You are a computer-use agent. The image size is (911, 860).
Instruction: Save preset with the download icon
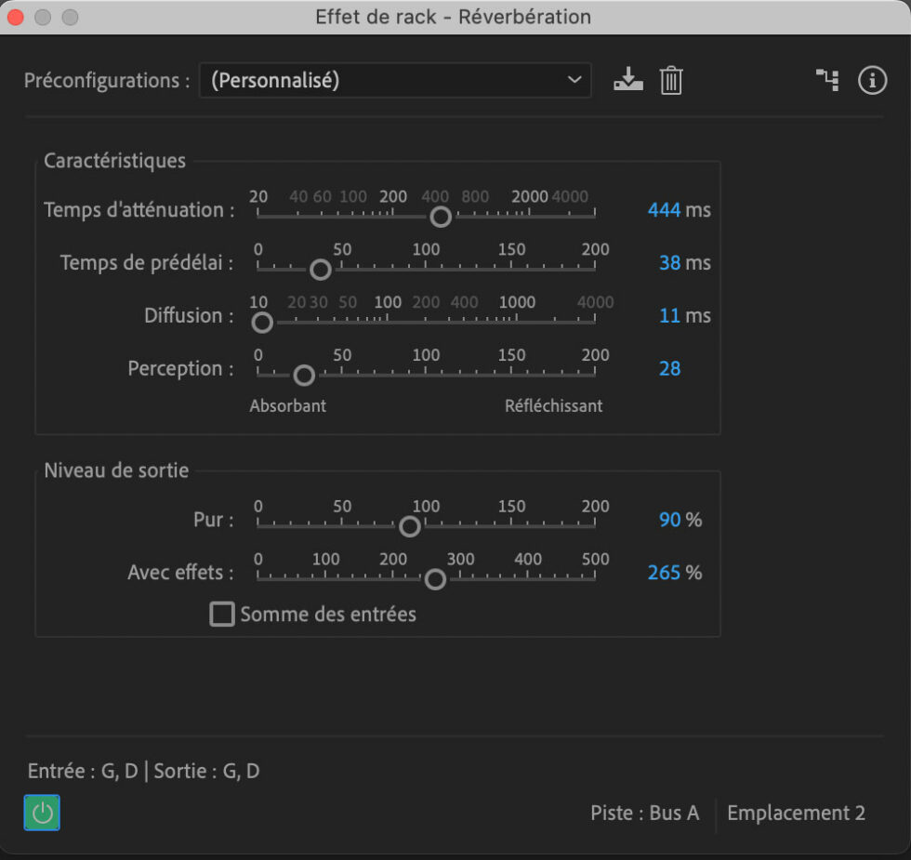[x=628, y=80]
